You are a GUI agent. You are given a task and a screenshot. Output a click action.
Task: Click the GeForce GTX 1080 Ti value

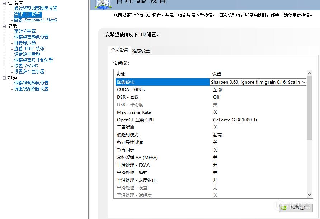pyautogui.click(x=235, y=120)
